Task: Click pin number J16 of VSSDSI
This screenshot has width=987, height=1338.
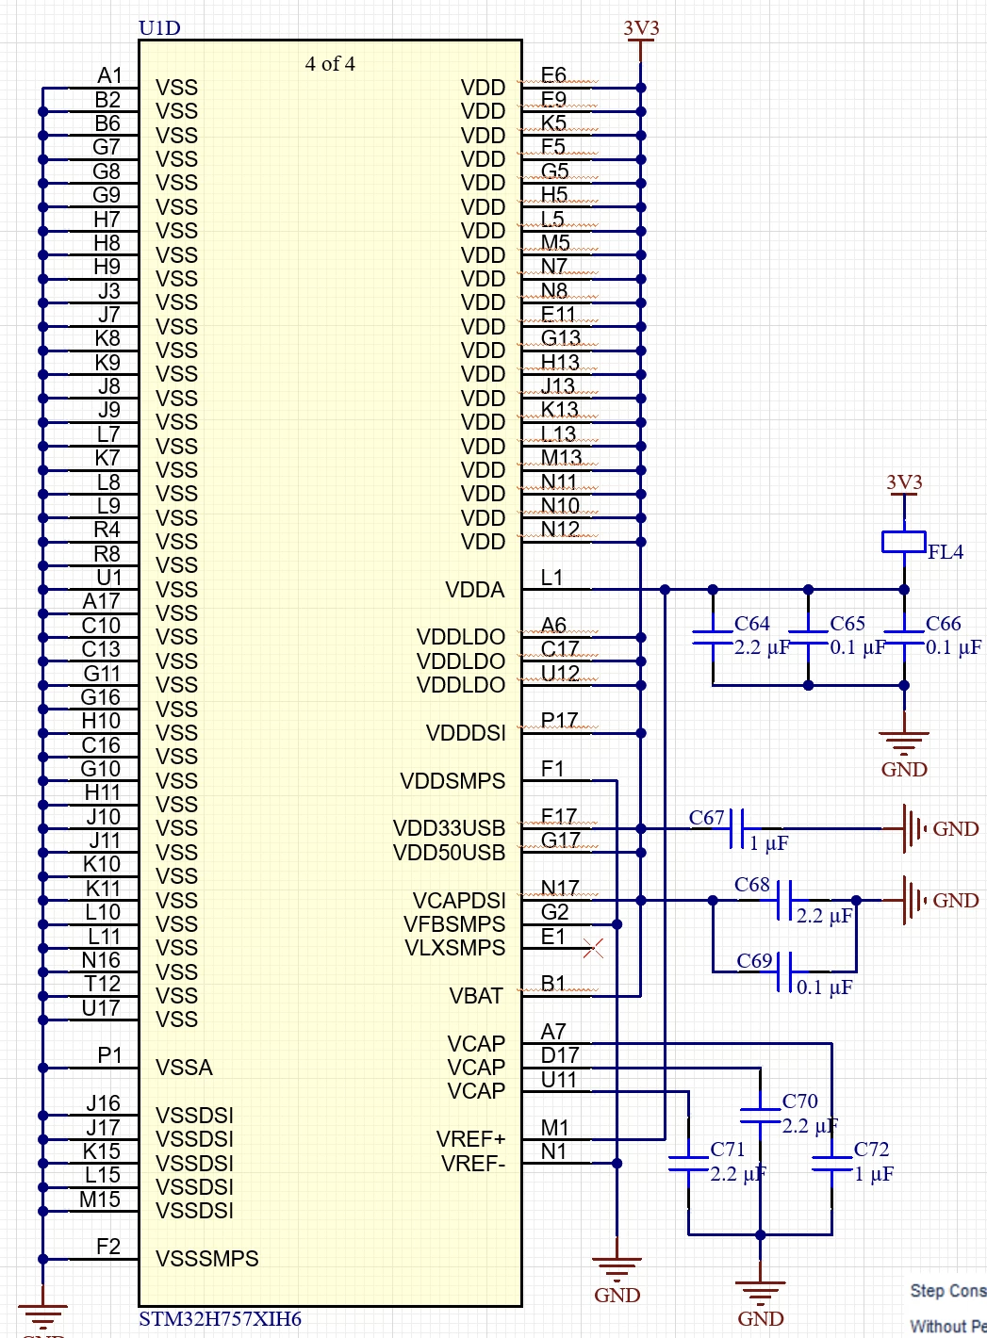Action: click(x=103, y=1103)
